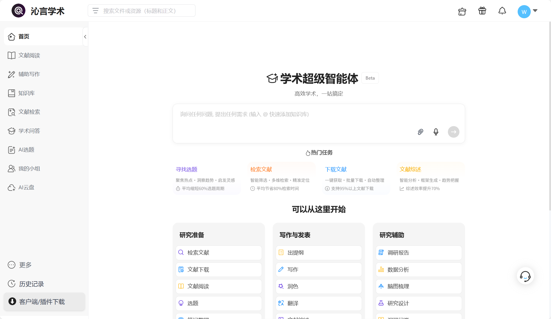Go to 知识库 in the sidebar

(26, 93)
